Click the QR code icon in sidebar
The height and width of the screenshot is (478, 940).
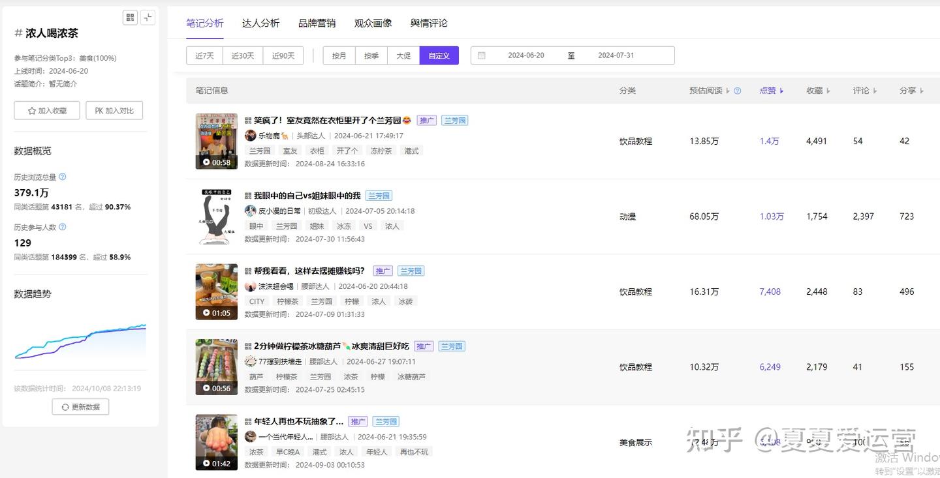pyautogui.click(x=130, y=18)
